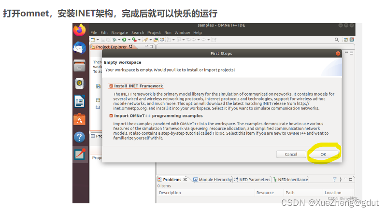This screenshot has height=212, width=386.
Task: Open the Window menu
Action: pyautogui.click(x=182, y=32)
